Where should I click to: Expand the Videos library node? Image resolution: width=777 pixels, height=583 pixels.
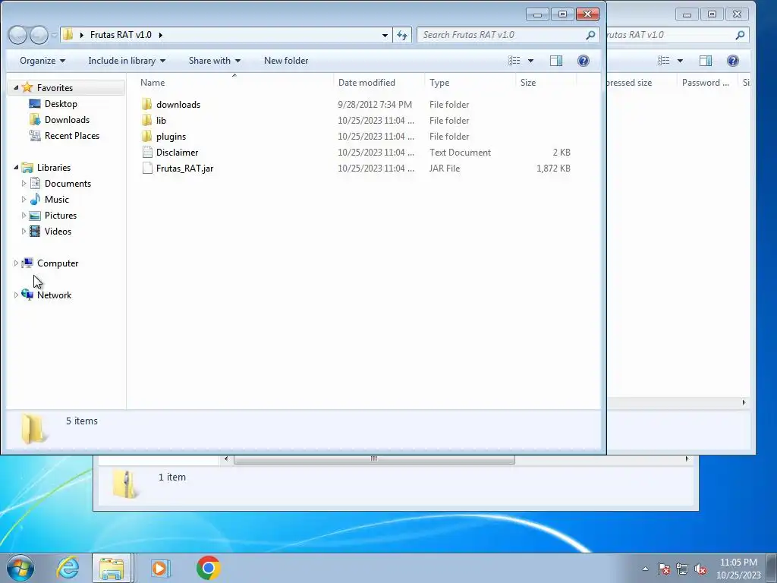click(x=24, y=231)
